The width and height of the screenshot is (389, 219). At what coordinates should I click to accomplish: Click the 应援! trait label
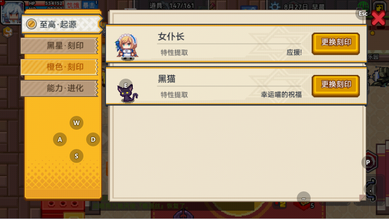[x=294, y=52]
